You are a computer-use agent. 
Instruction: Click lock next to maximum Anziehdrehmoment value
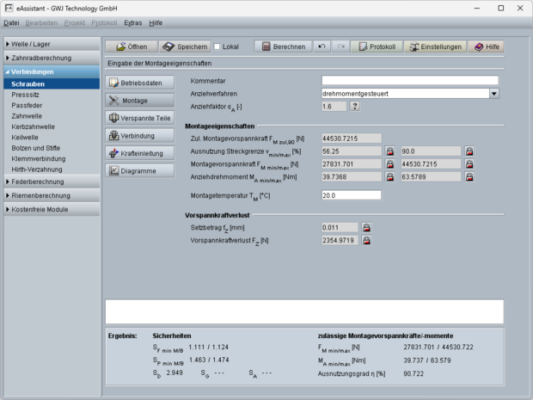469,178
